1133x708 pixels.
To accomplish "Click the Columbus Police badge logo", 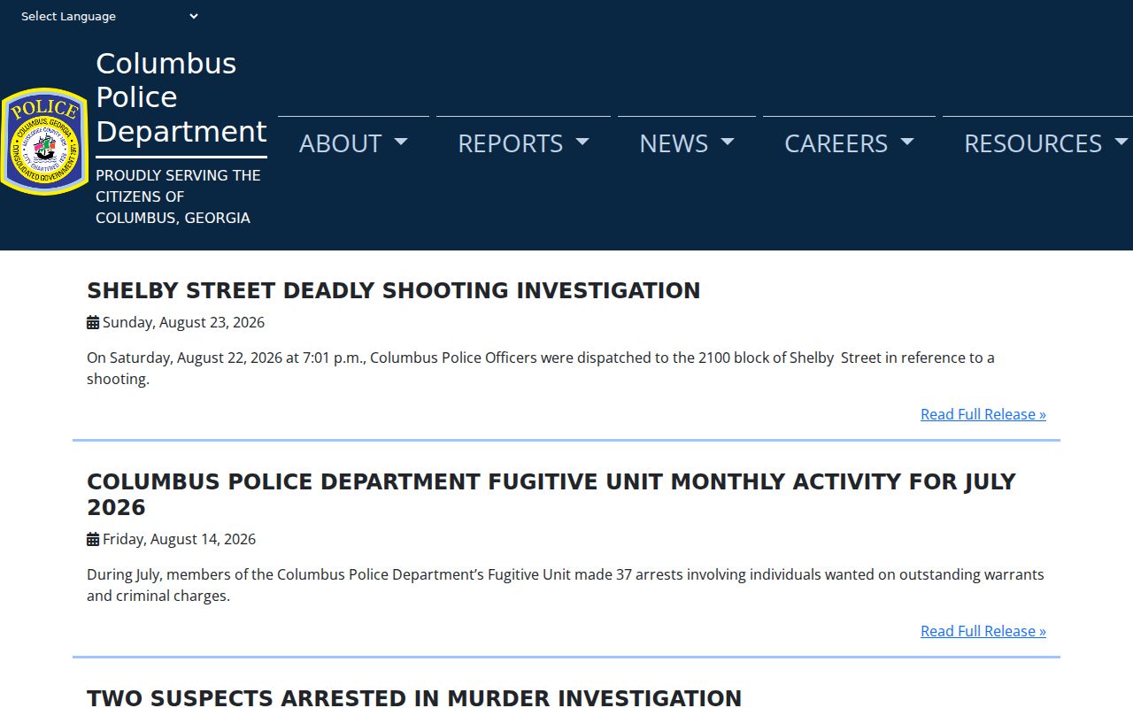I will click(x=44, y=141).
